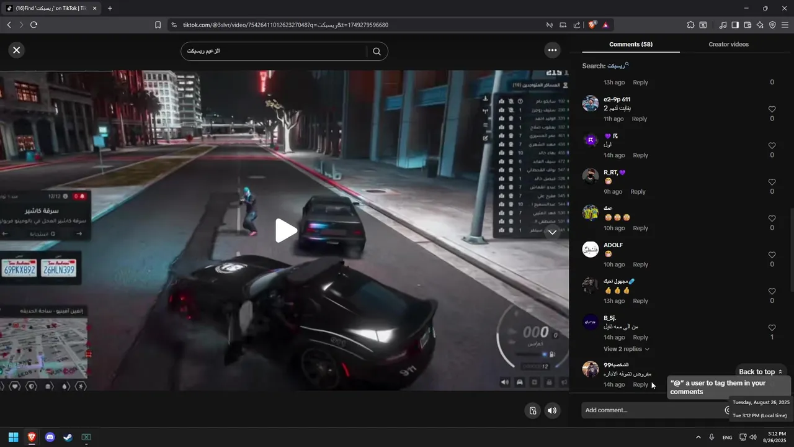Open e2-9p 611's profile avatar
The width and height of the screenshot is (794, 447).
click(x=590, y=104)
